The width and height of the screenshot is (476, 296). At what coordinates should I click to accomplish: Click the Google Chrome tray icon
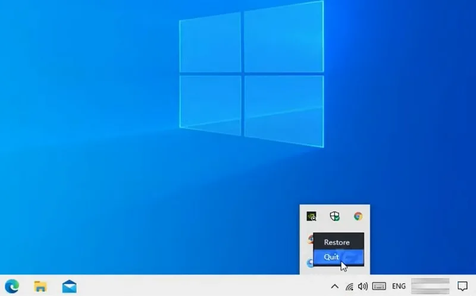(358, 216)
